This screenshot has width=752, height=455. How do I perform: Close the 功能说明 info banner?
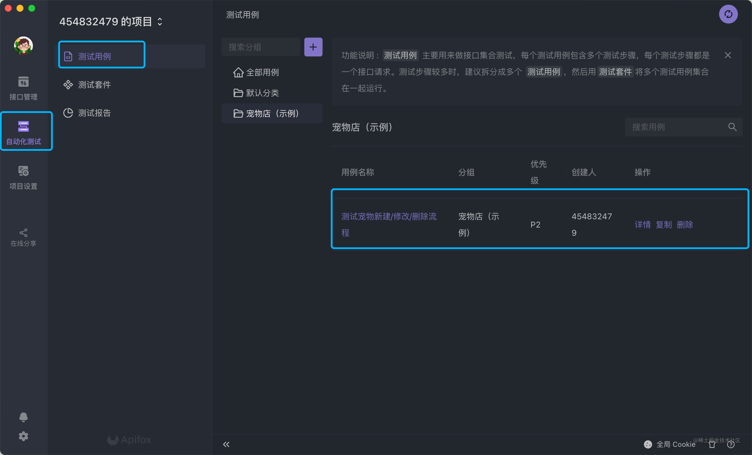(x=728, y=55)
